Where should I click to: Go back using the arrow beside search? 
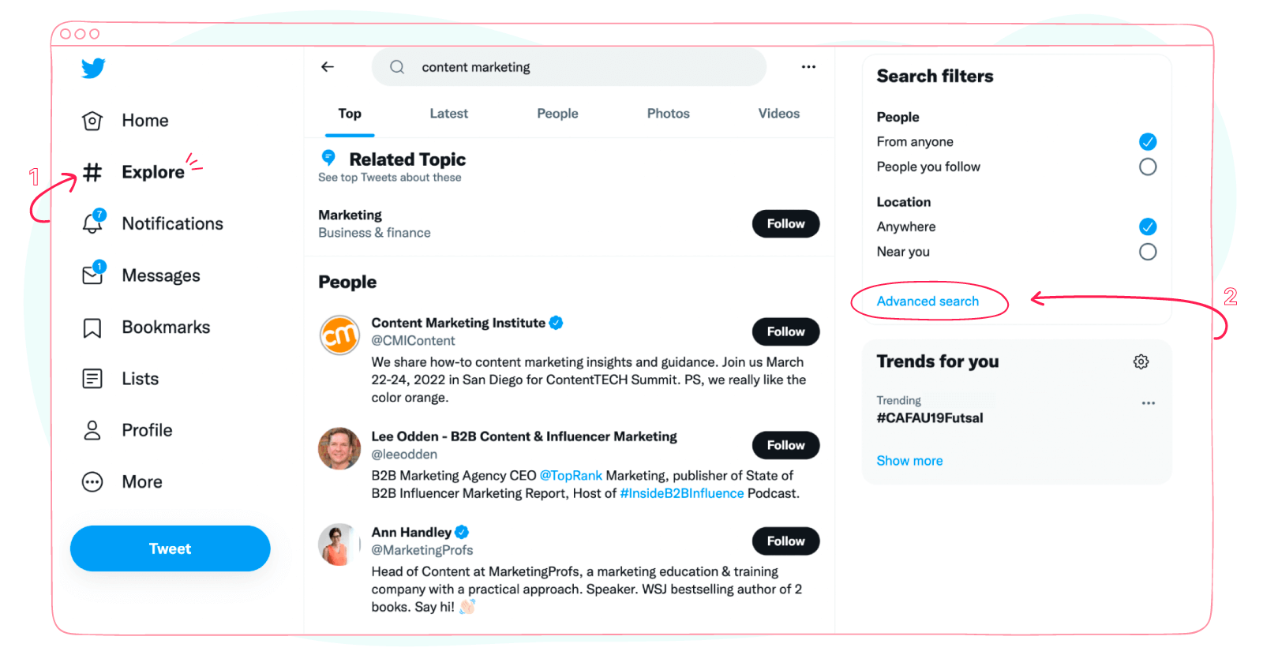click(328, 67)
